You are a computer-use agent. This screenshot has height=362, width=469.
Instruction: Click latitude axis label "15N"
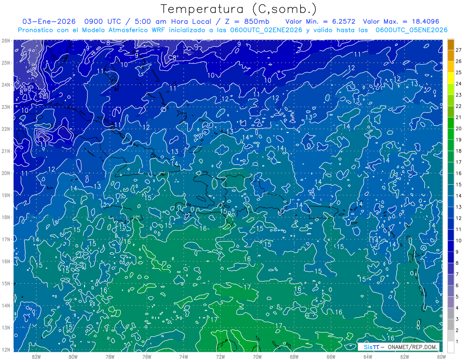(x=5, y=283)
